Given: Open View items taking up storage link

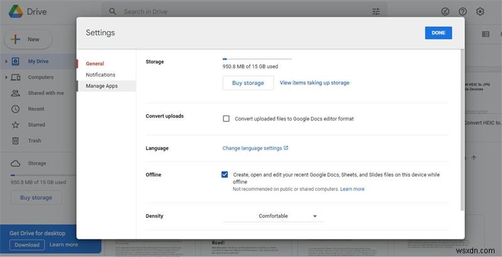Looking at the screenshot, I should [314, 83].
